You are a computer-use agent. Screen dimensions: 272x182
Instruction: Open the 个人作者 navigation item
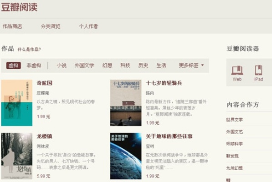pos(89,26)
